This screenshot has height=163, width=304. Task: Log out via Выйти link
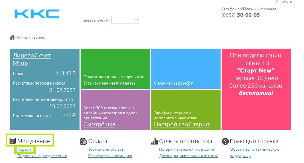[284, 2]
